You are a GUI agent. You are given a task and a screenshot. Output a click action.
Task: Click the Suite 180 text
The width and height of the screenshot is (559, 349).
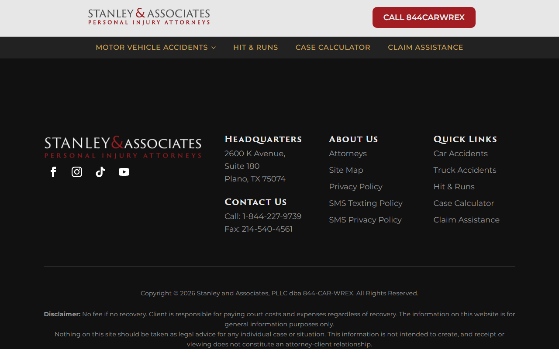click(242, 166)
